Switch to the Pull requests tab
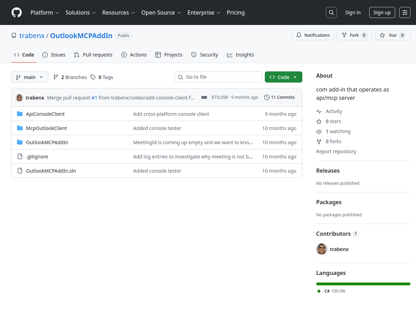This screenshot has height=312, width=416. pos(93,55)
